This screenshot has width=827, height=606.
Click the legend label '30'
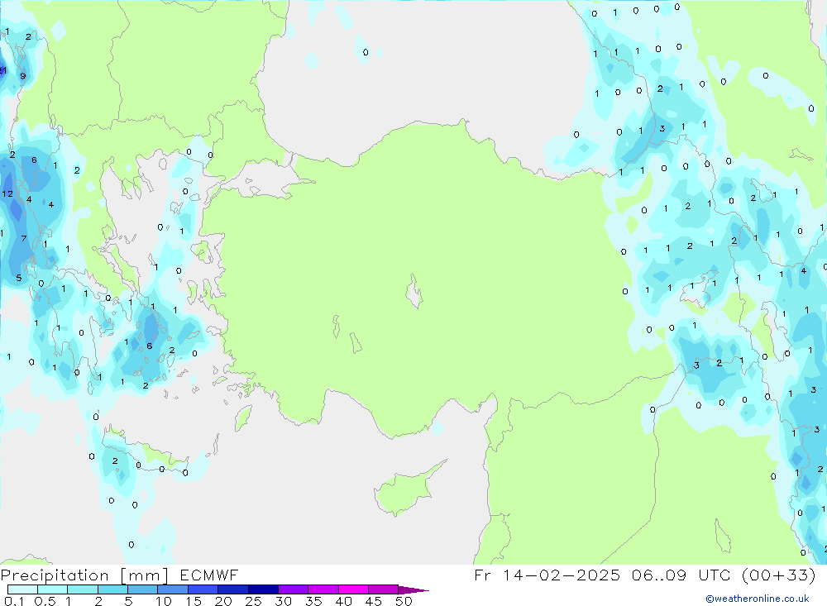[284, 601]
